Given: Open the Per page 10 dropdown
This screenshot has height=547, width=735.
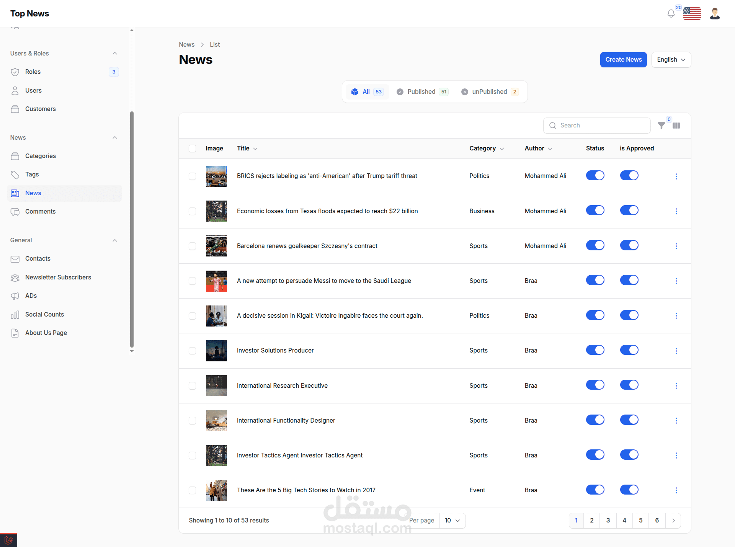Looking at the screenshot, I should pyautogui.click(x=452, y=521).
